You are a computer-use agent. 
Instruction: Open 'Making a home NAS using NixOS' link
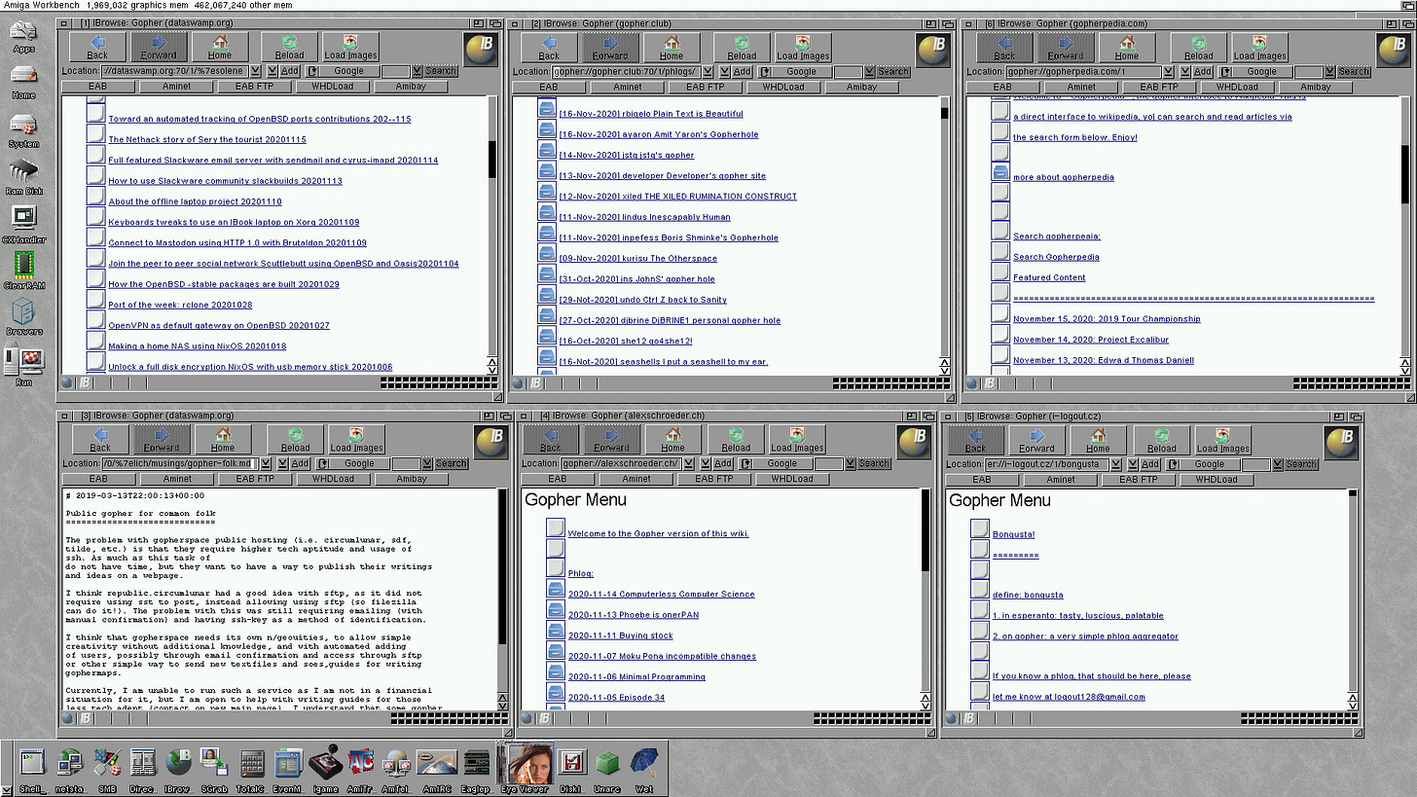[197, 346]
